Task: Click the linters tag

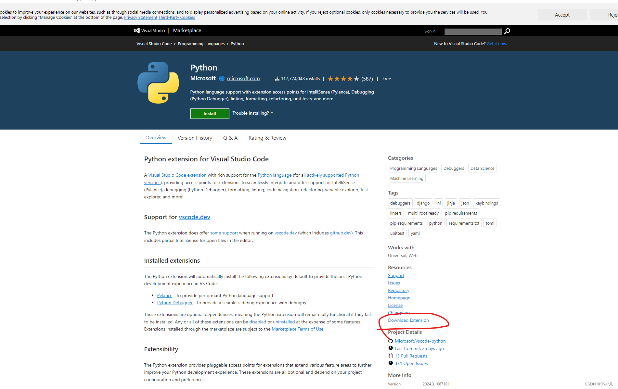Action: (x=396, y=213)
